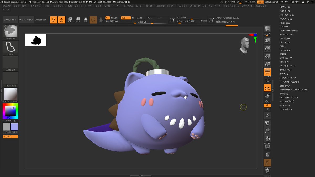Open the ブラシ menu
315x177 pixels.
coord(17,6)
